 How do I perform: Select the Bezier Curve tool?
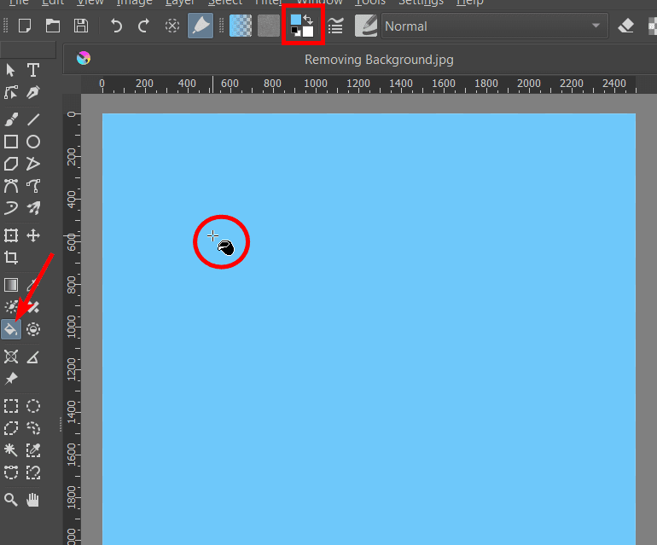(x=11, y=186)
